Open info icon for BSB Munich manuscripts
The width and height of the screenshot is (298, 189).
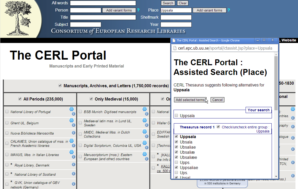point(147,114)
